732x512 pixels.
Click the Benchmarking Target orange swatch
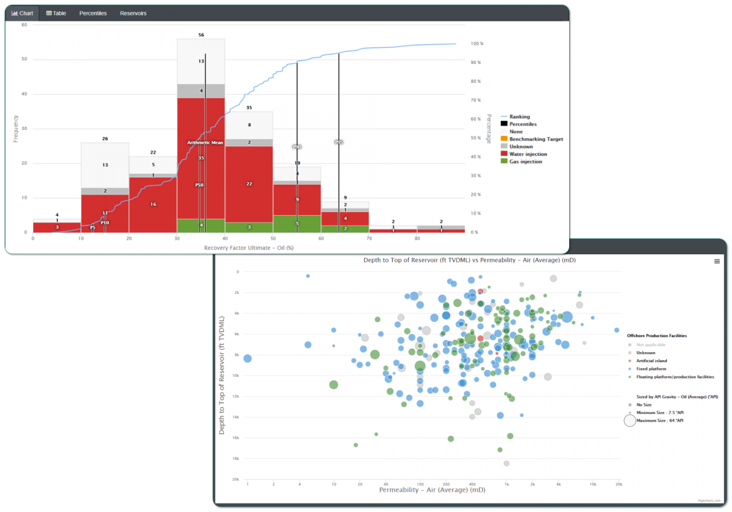pyautogui.click(x=504, y=139)
